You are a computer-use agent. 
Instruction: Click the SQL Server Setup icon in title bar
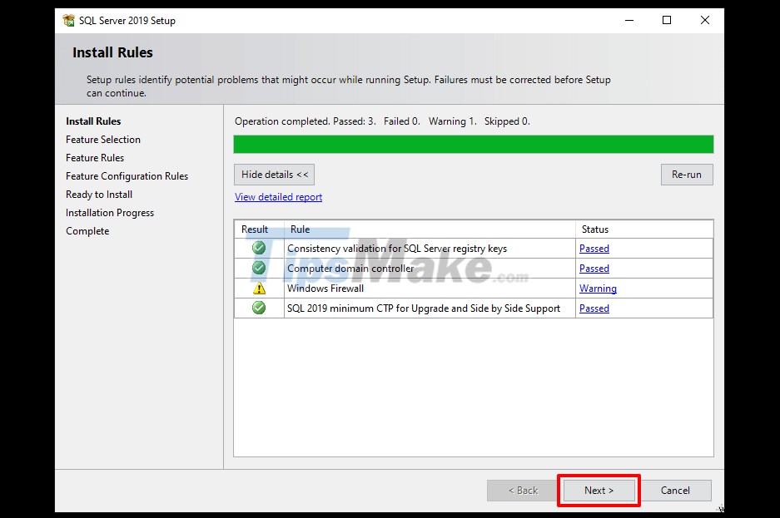point(69,20)
